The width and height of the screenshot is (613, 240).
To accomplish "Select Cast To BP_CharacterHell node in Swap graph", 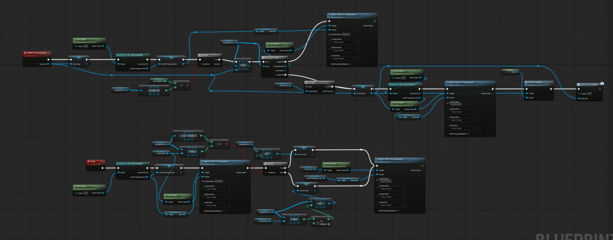I will (133, 171).
